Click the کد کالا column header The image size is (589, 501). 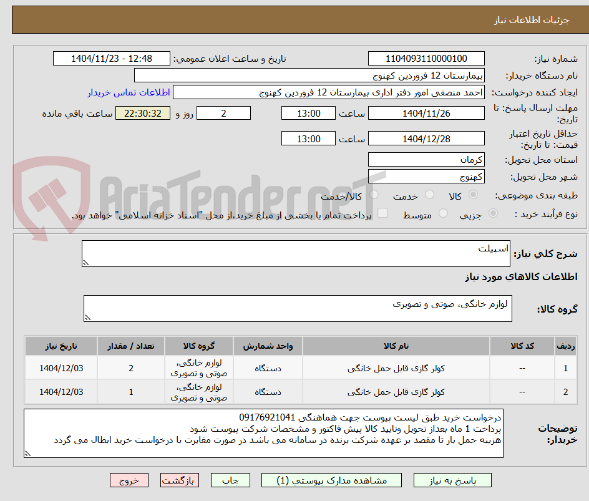[x=522, y=346]
